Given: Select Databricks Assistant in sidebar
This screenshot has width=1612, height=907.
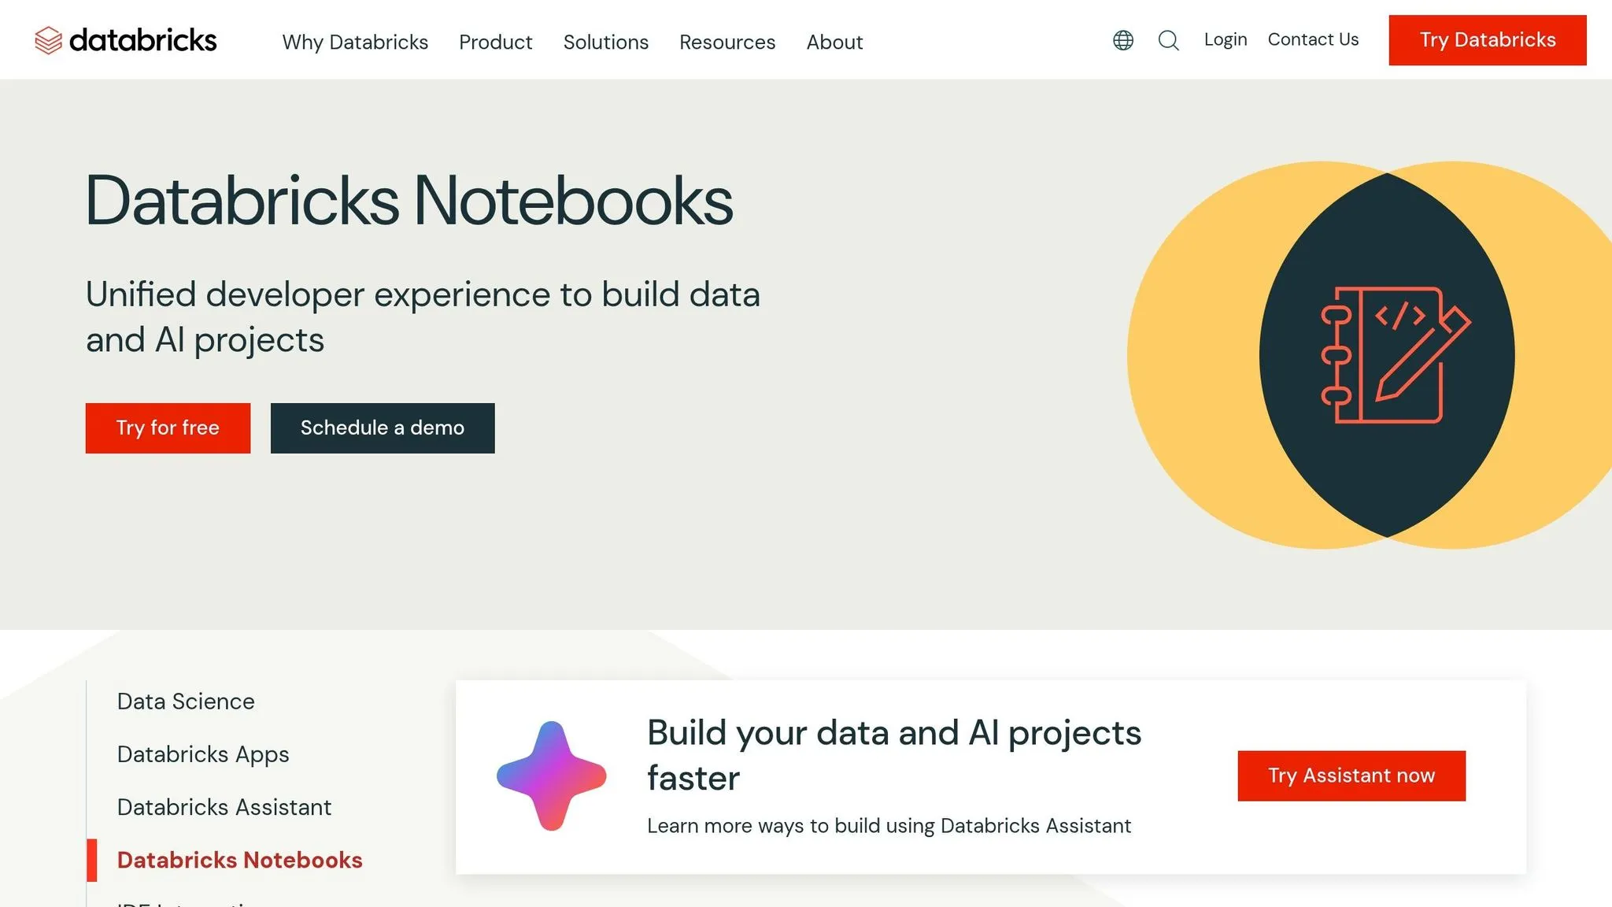Looking at the screenshot, I should 224,807.
